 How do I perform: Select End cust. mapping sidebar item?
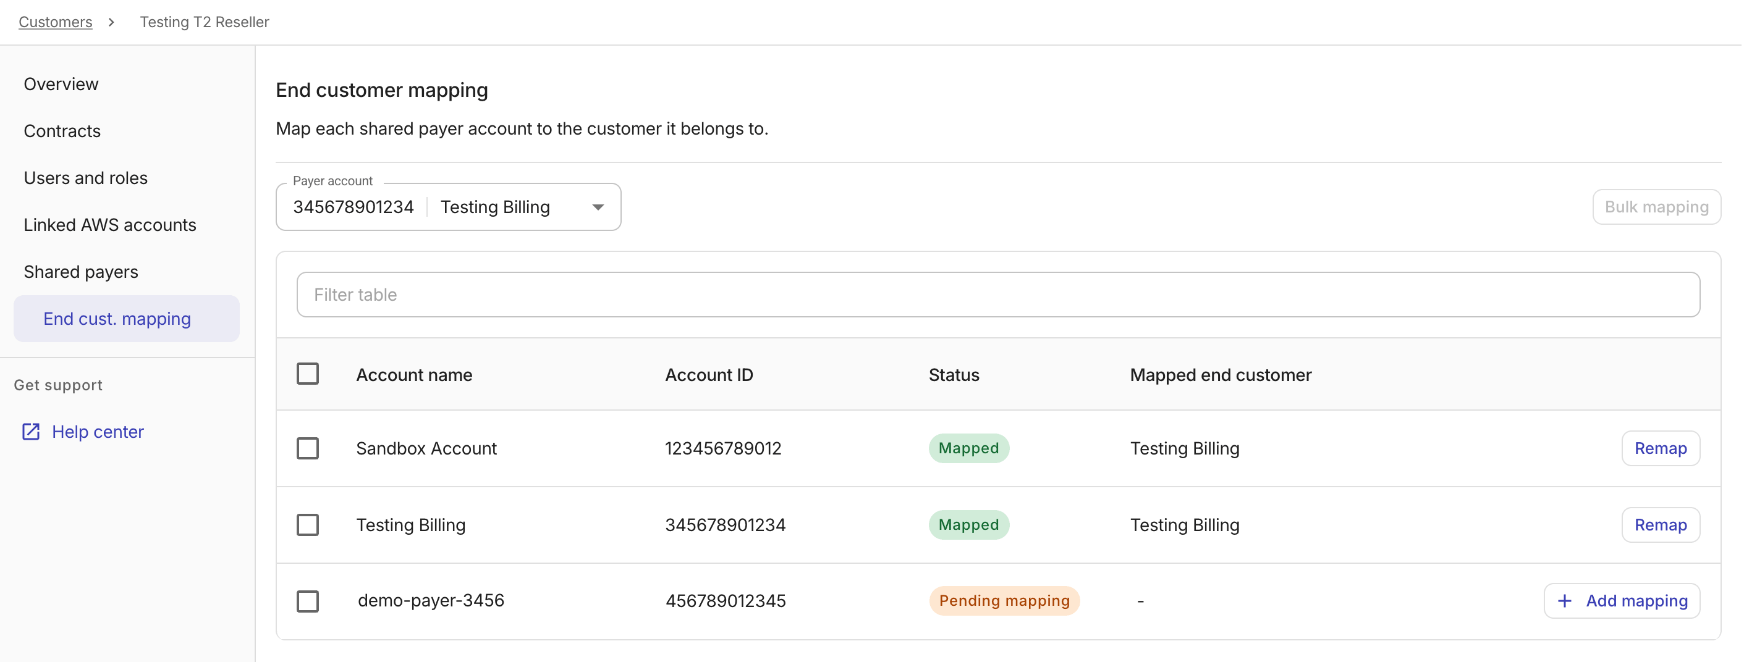tap(126, 319)
